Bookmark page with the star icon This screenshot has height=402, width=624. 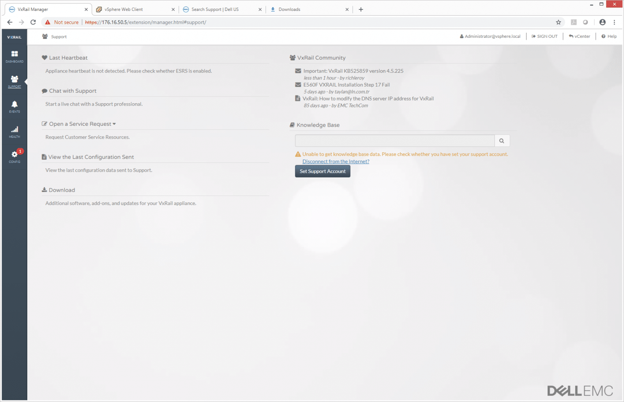click(558, 22)
